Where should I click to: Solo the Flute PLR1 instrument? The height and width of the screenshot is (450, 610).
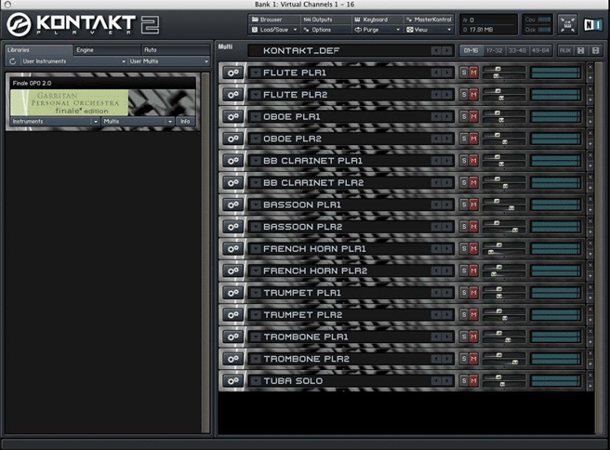(x=464, y=73)
